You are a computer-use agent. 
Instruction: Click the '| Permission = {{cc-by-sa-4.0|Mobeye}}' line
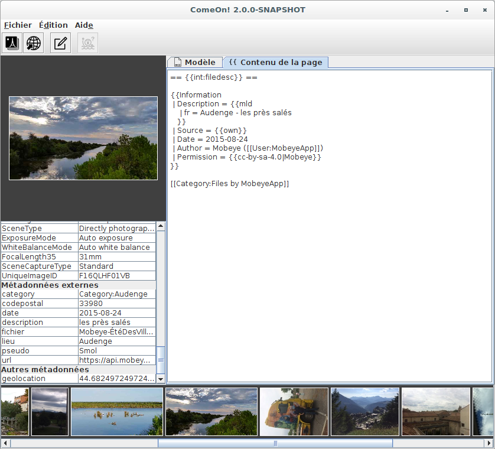[x=247, y=157]
